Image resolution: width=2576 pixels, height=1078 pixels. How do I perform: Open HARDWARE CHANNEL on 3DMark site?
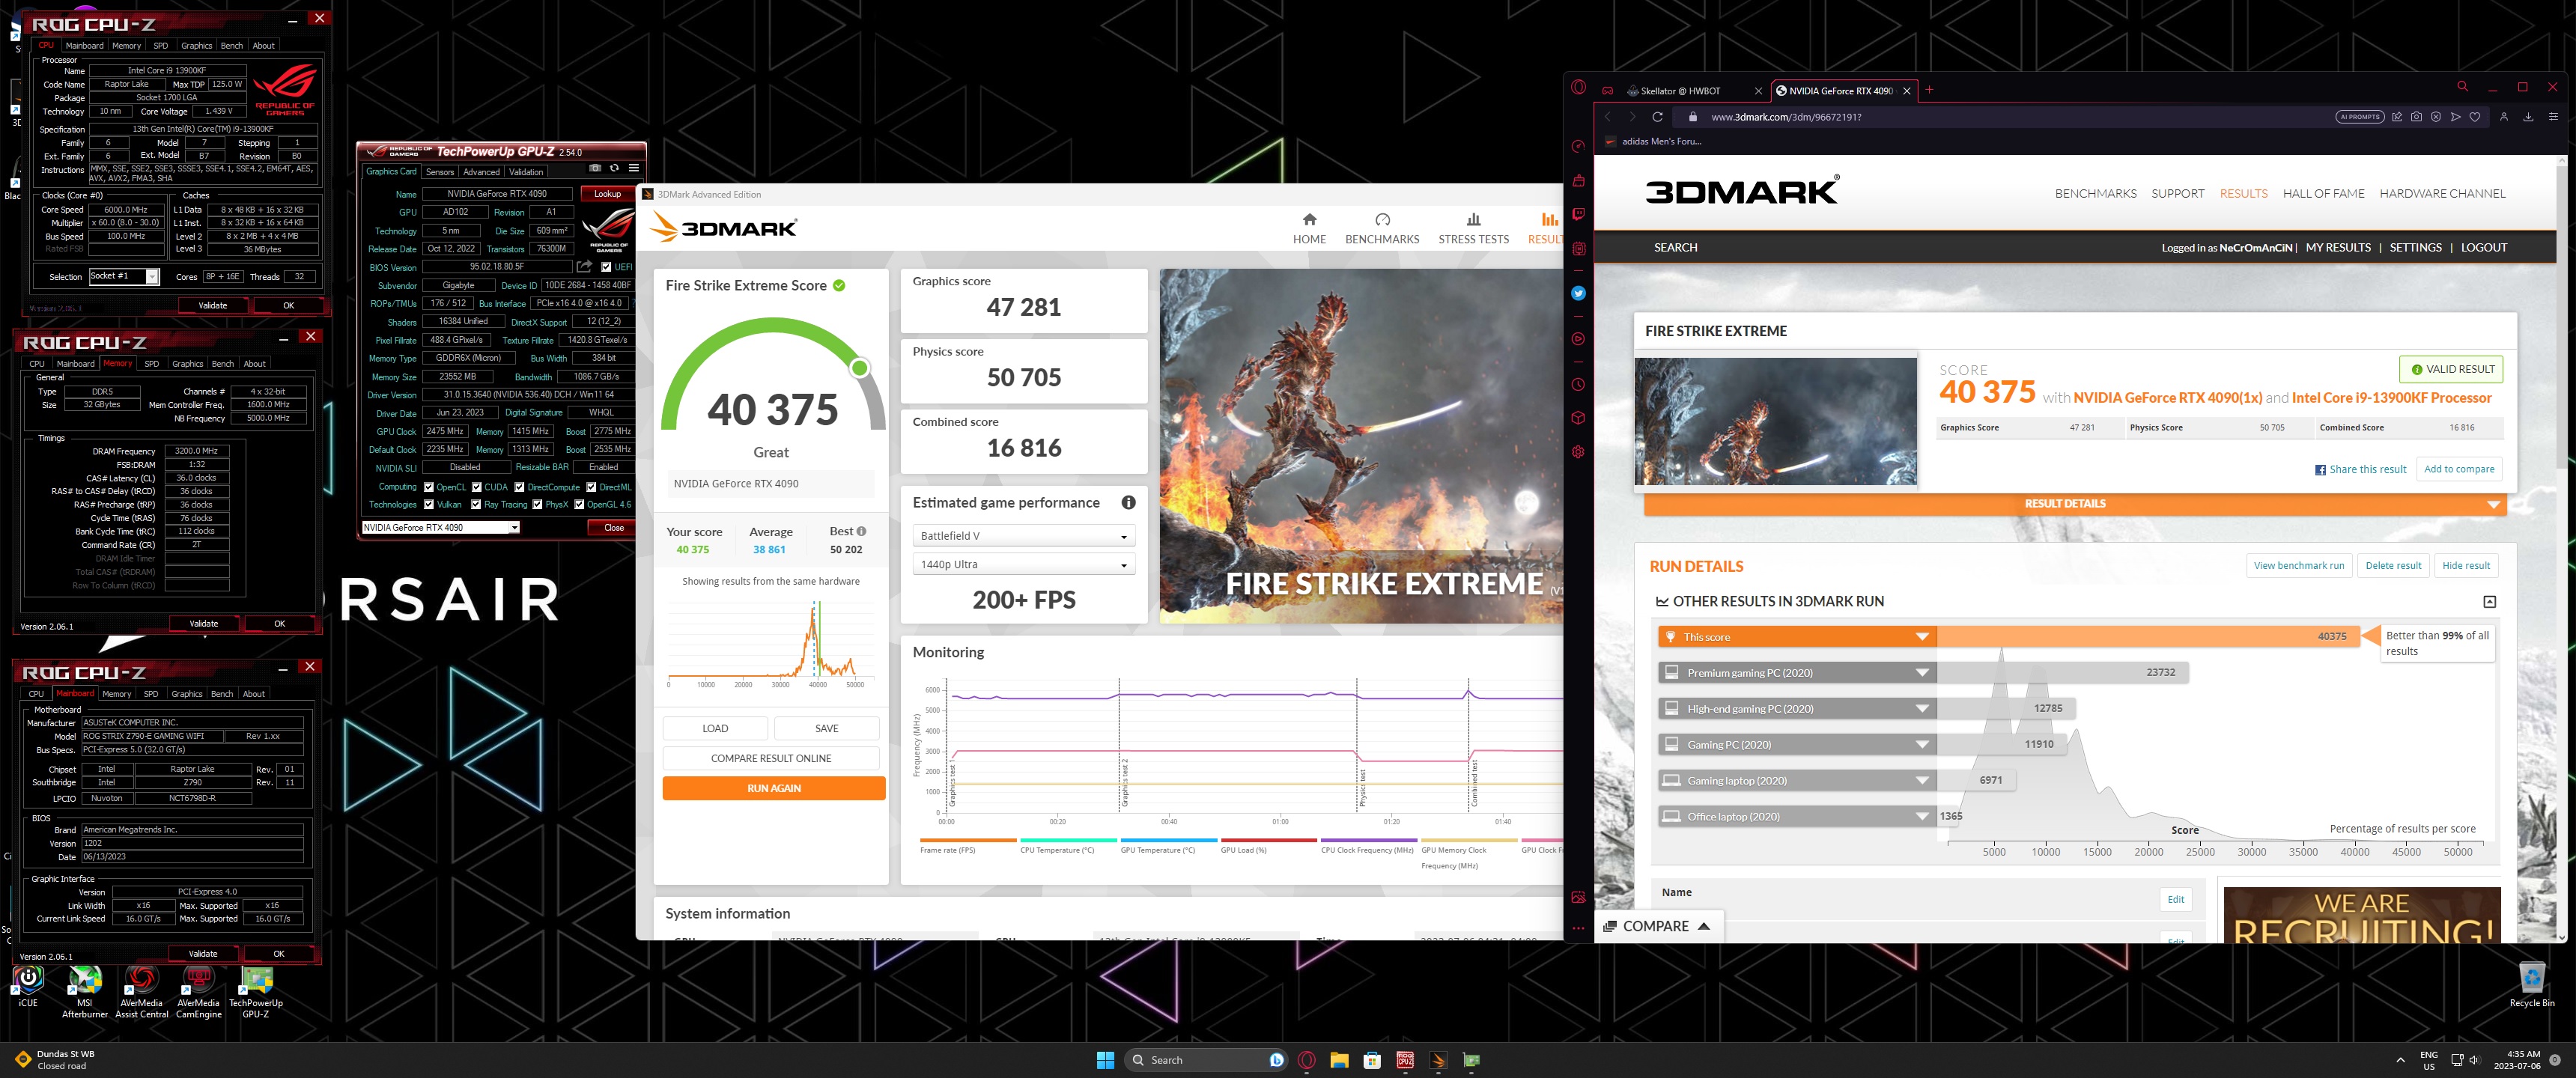2442,194
